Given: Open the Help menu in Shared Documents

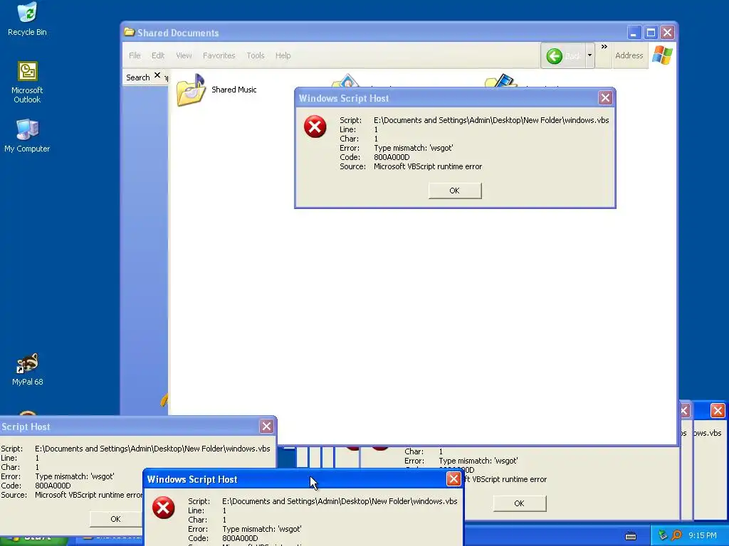Looking at the screenshot, I should click(283, 55).
